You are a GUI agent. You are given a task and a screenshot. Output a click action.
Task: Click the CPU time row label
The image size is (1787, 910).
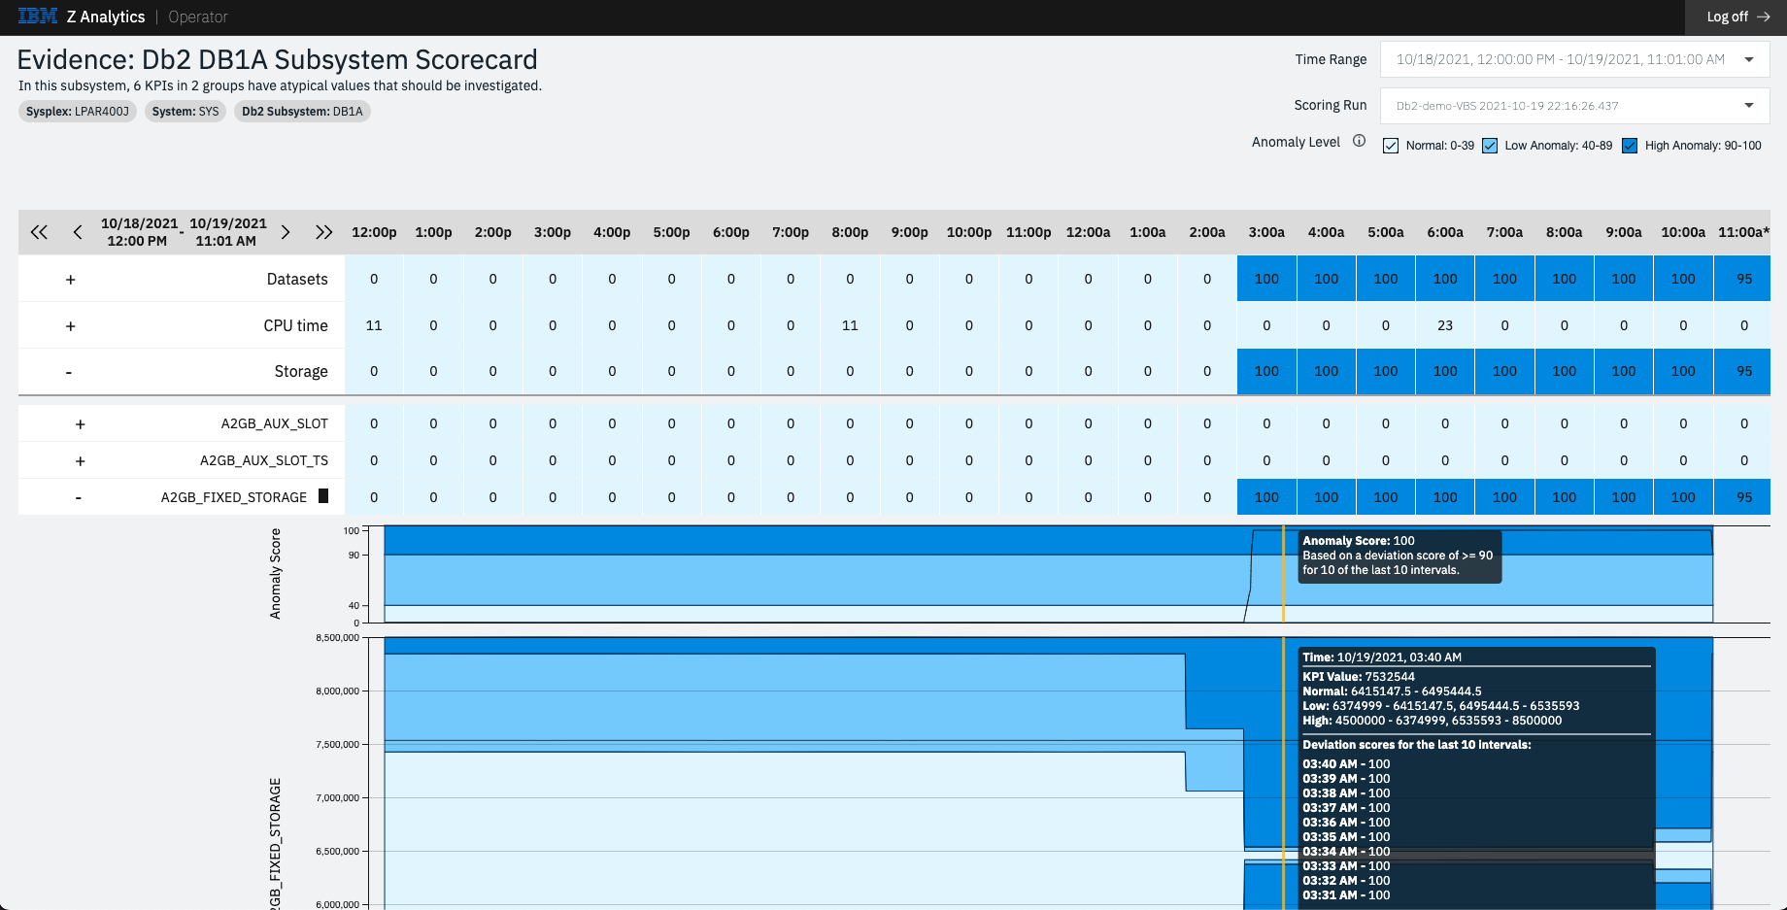(295, 325)
